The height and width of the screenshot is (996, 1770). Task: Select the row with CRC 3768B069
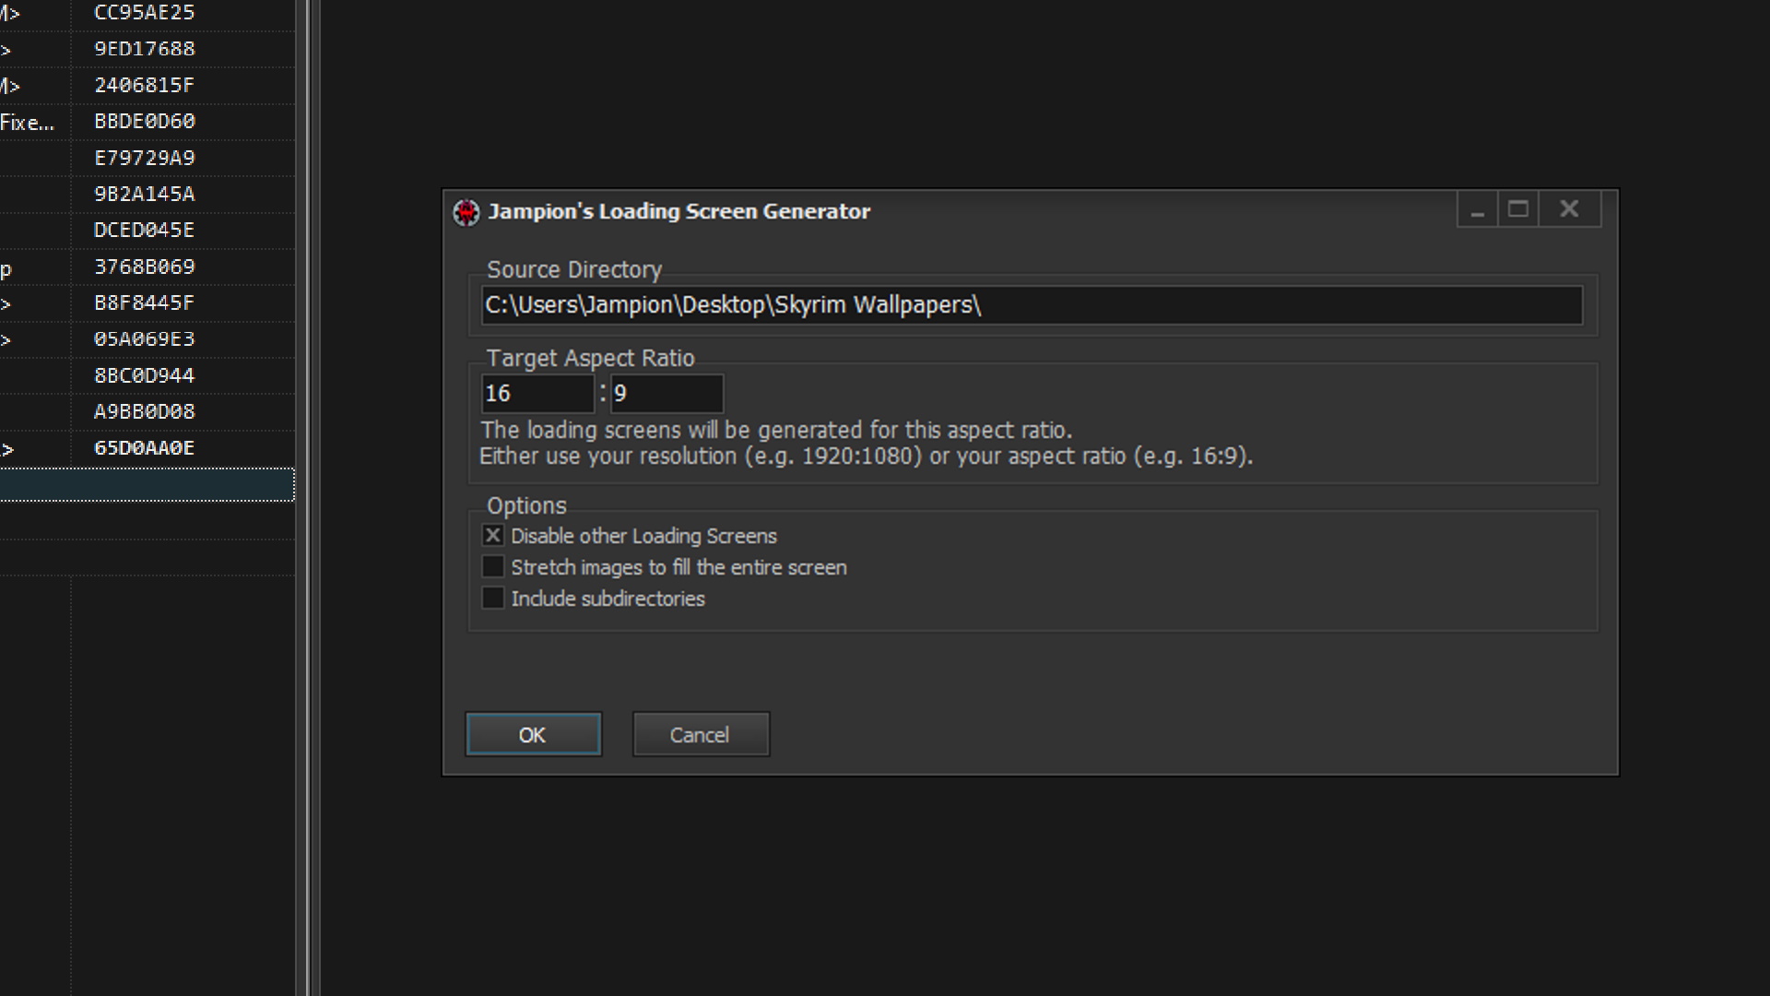[x=144, y=267]
